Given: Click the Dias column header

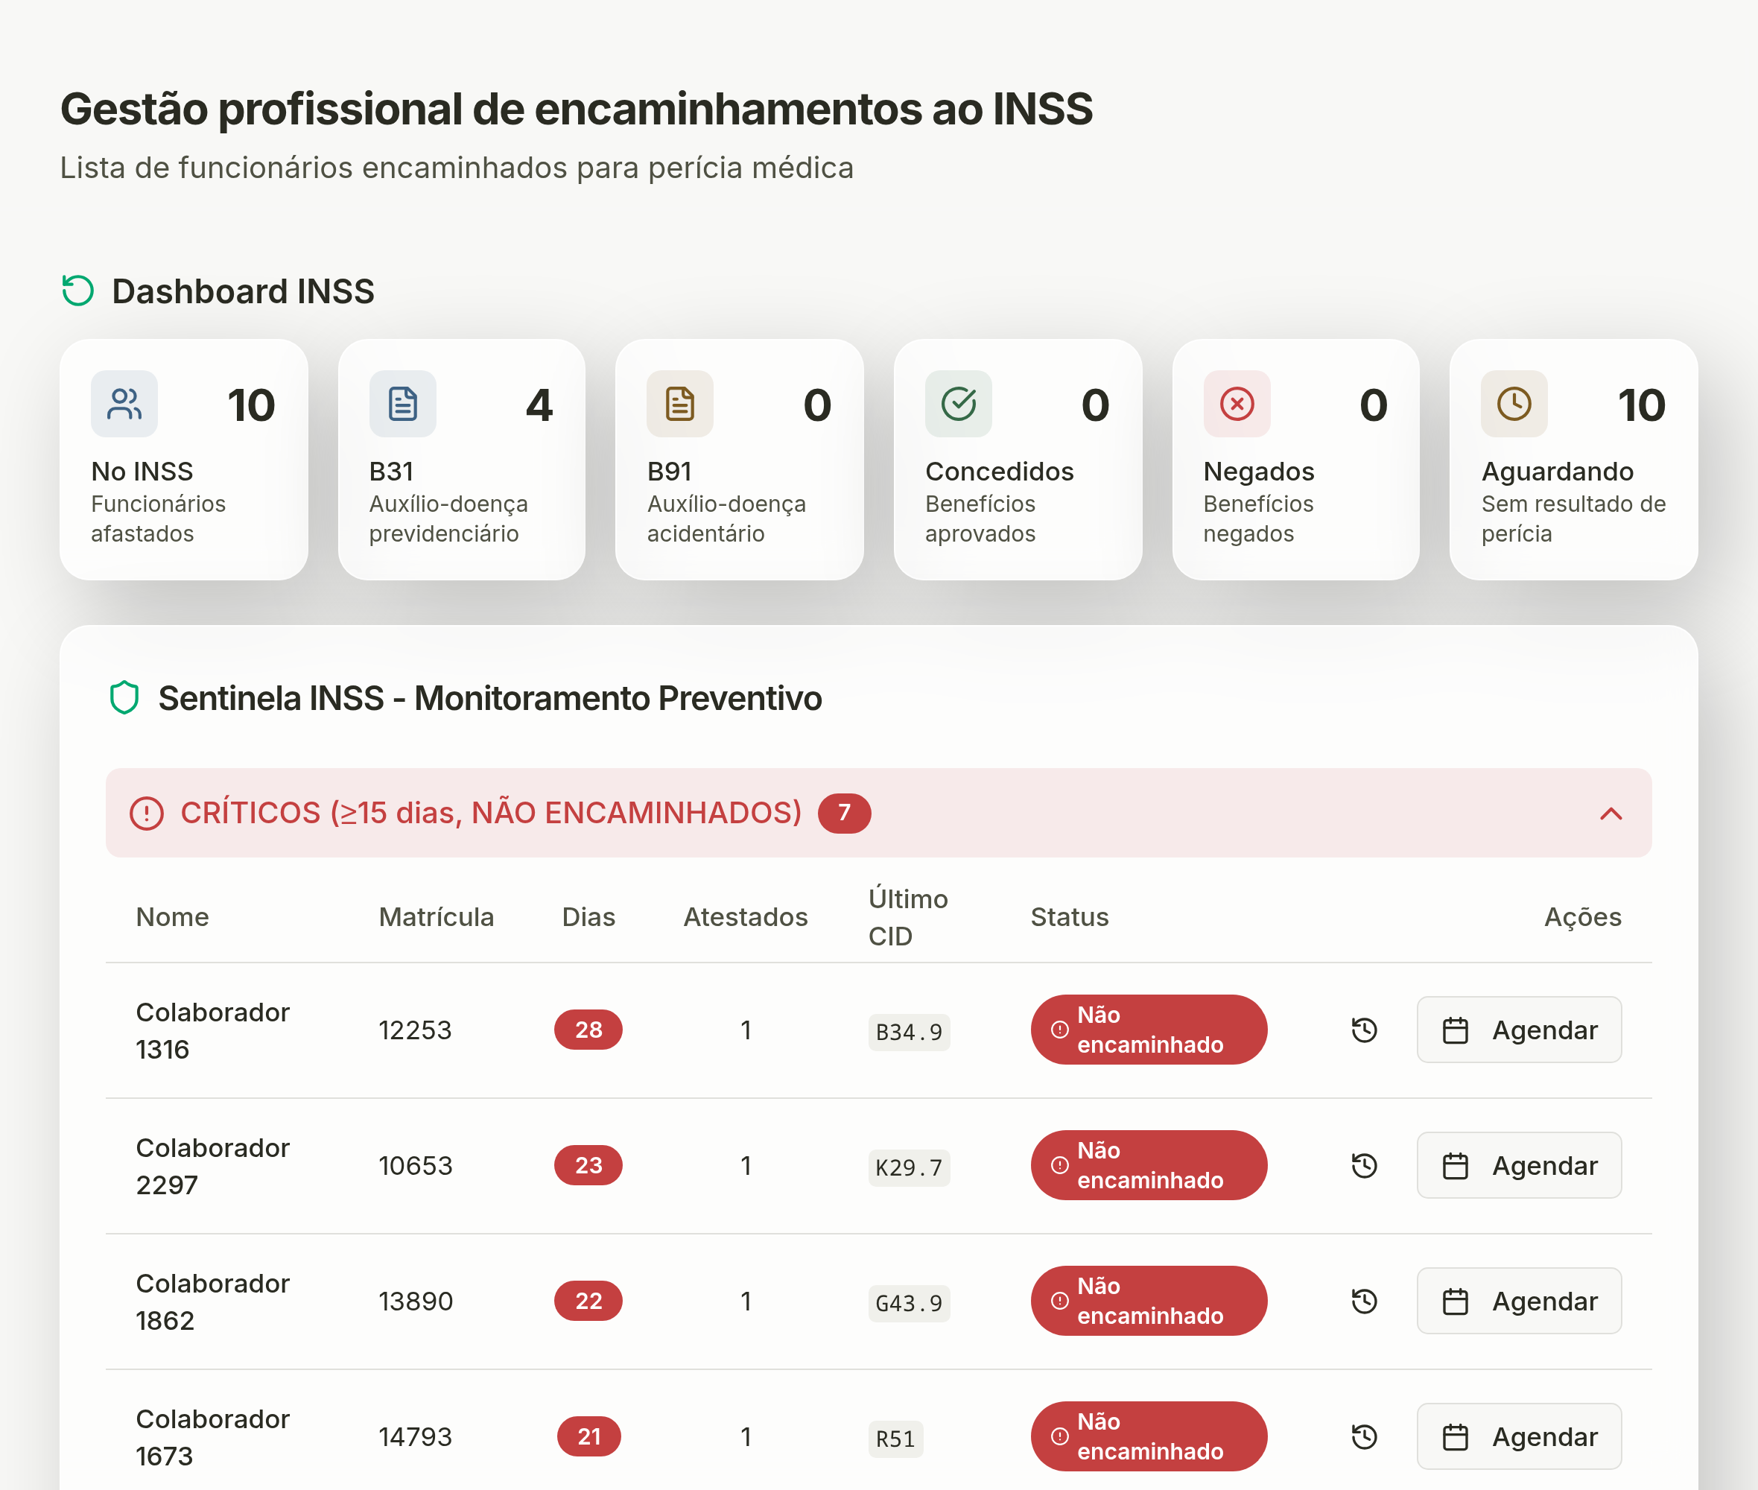Looking at the screenshot, I should [x=588, y=917].
